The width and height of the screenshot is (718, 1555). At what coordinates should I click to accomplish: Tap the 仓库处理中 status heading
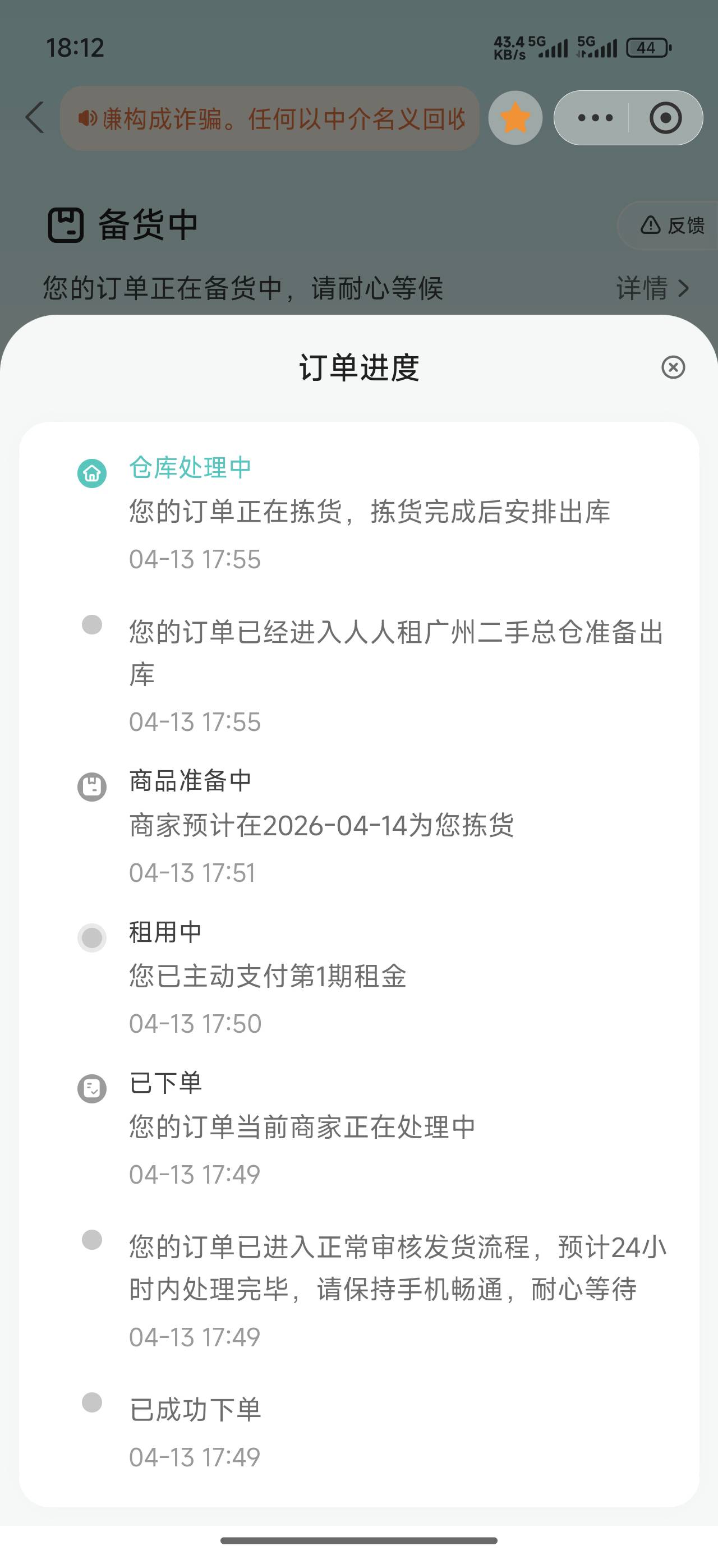[x=190, y=468]
